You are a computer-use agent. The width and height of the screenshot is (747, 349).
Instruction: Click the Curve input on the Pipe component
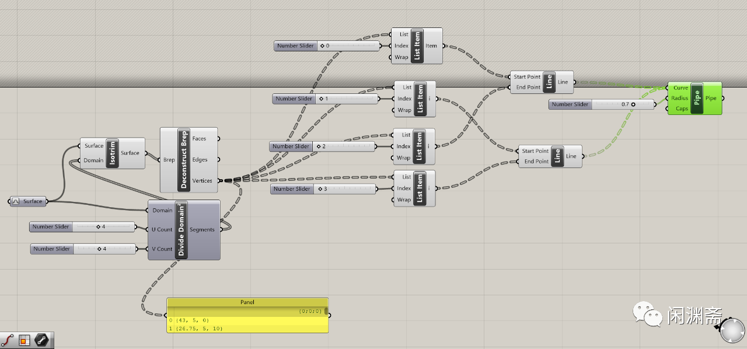pyautogui.click(x=680, y=88)
